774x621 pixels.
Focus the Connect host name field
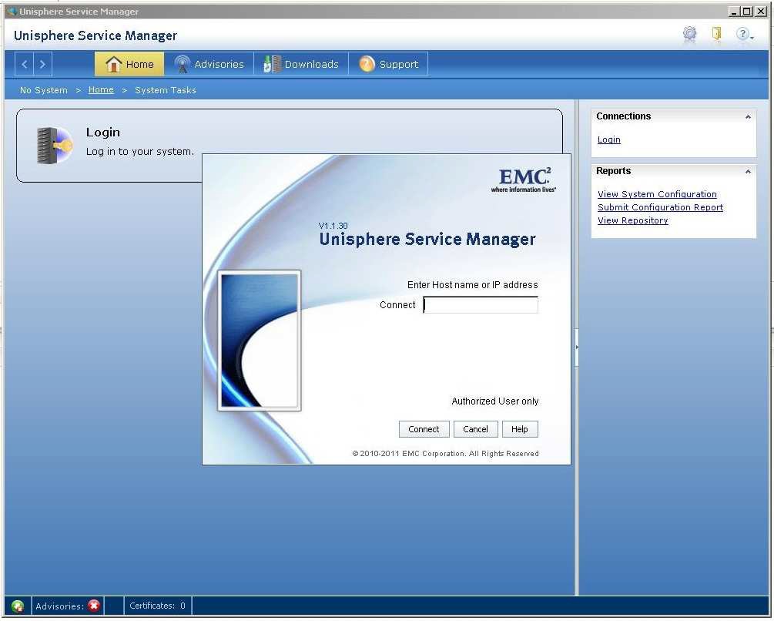[x=481, y=305]
